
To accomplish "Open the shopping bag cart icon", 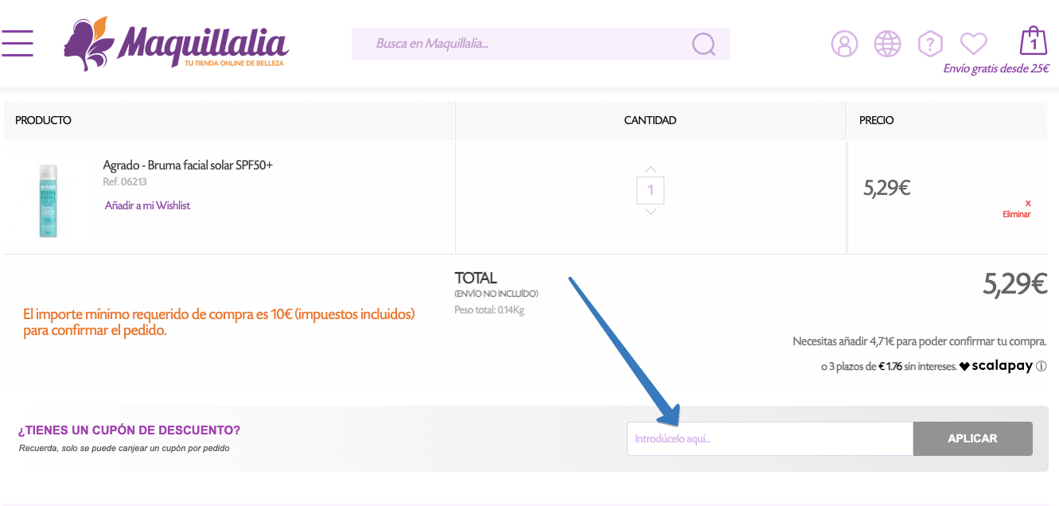I will (x=1033, y=41).
